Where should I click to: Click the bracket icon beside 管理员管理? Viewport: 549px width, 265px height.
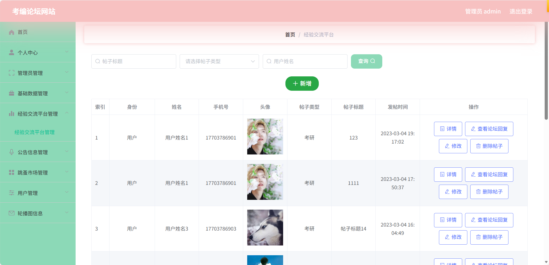pos(11,73)
